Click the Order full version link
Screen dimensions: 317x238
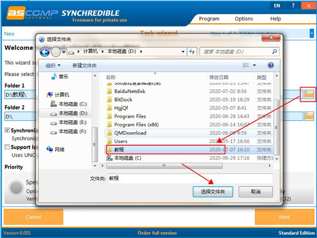pyautogui.click(x=157, y=233)
